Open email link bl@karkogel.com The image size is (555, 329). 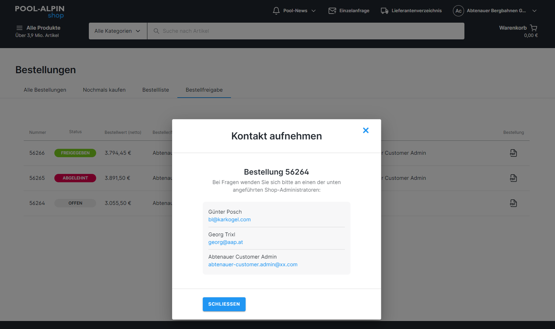(230, 219)
